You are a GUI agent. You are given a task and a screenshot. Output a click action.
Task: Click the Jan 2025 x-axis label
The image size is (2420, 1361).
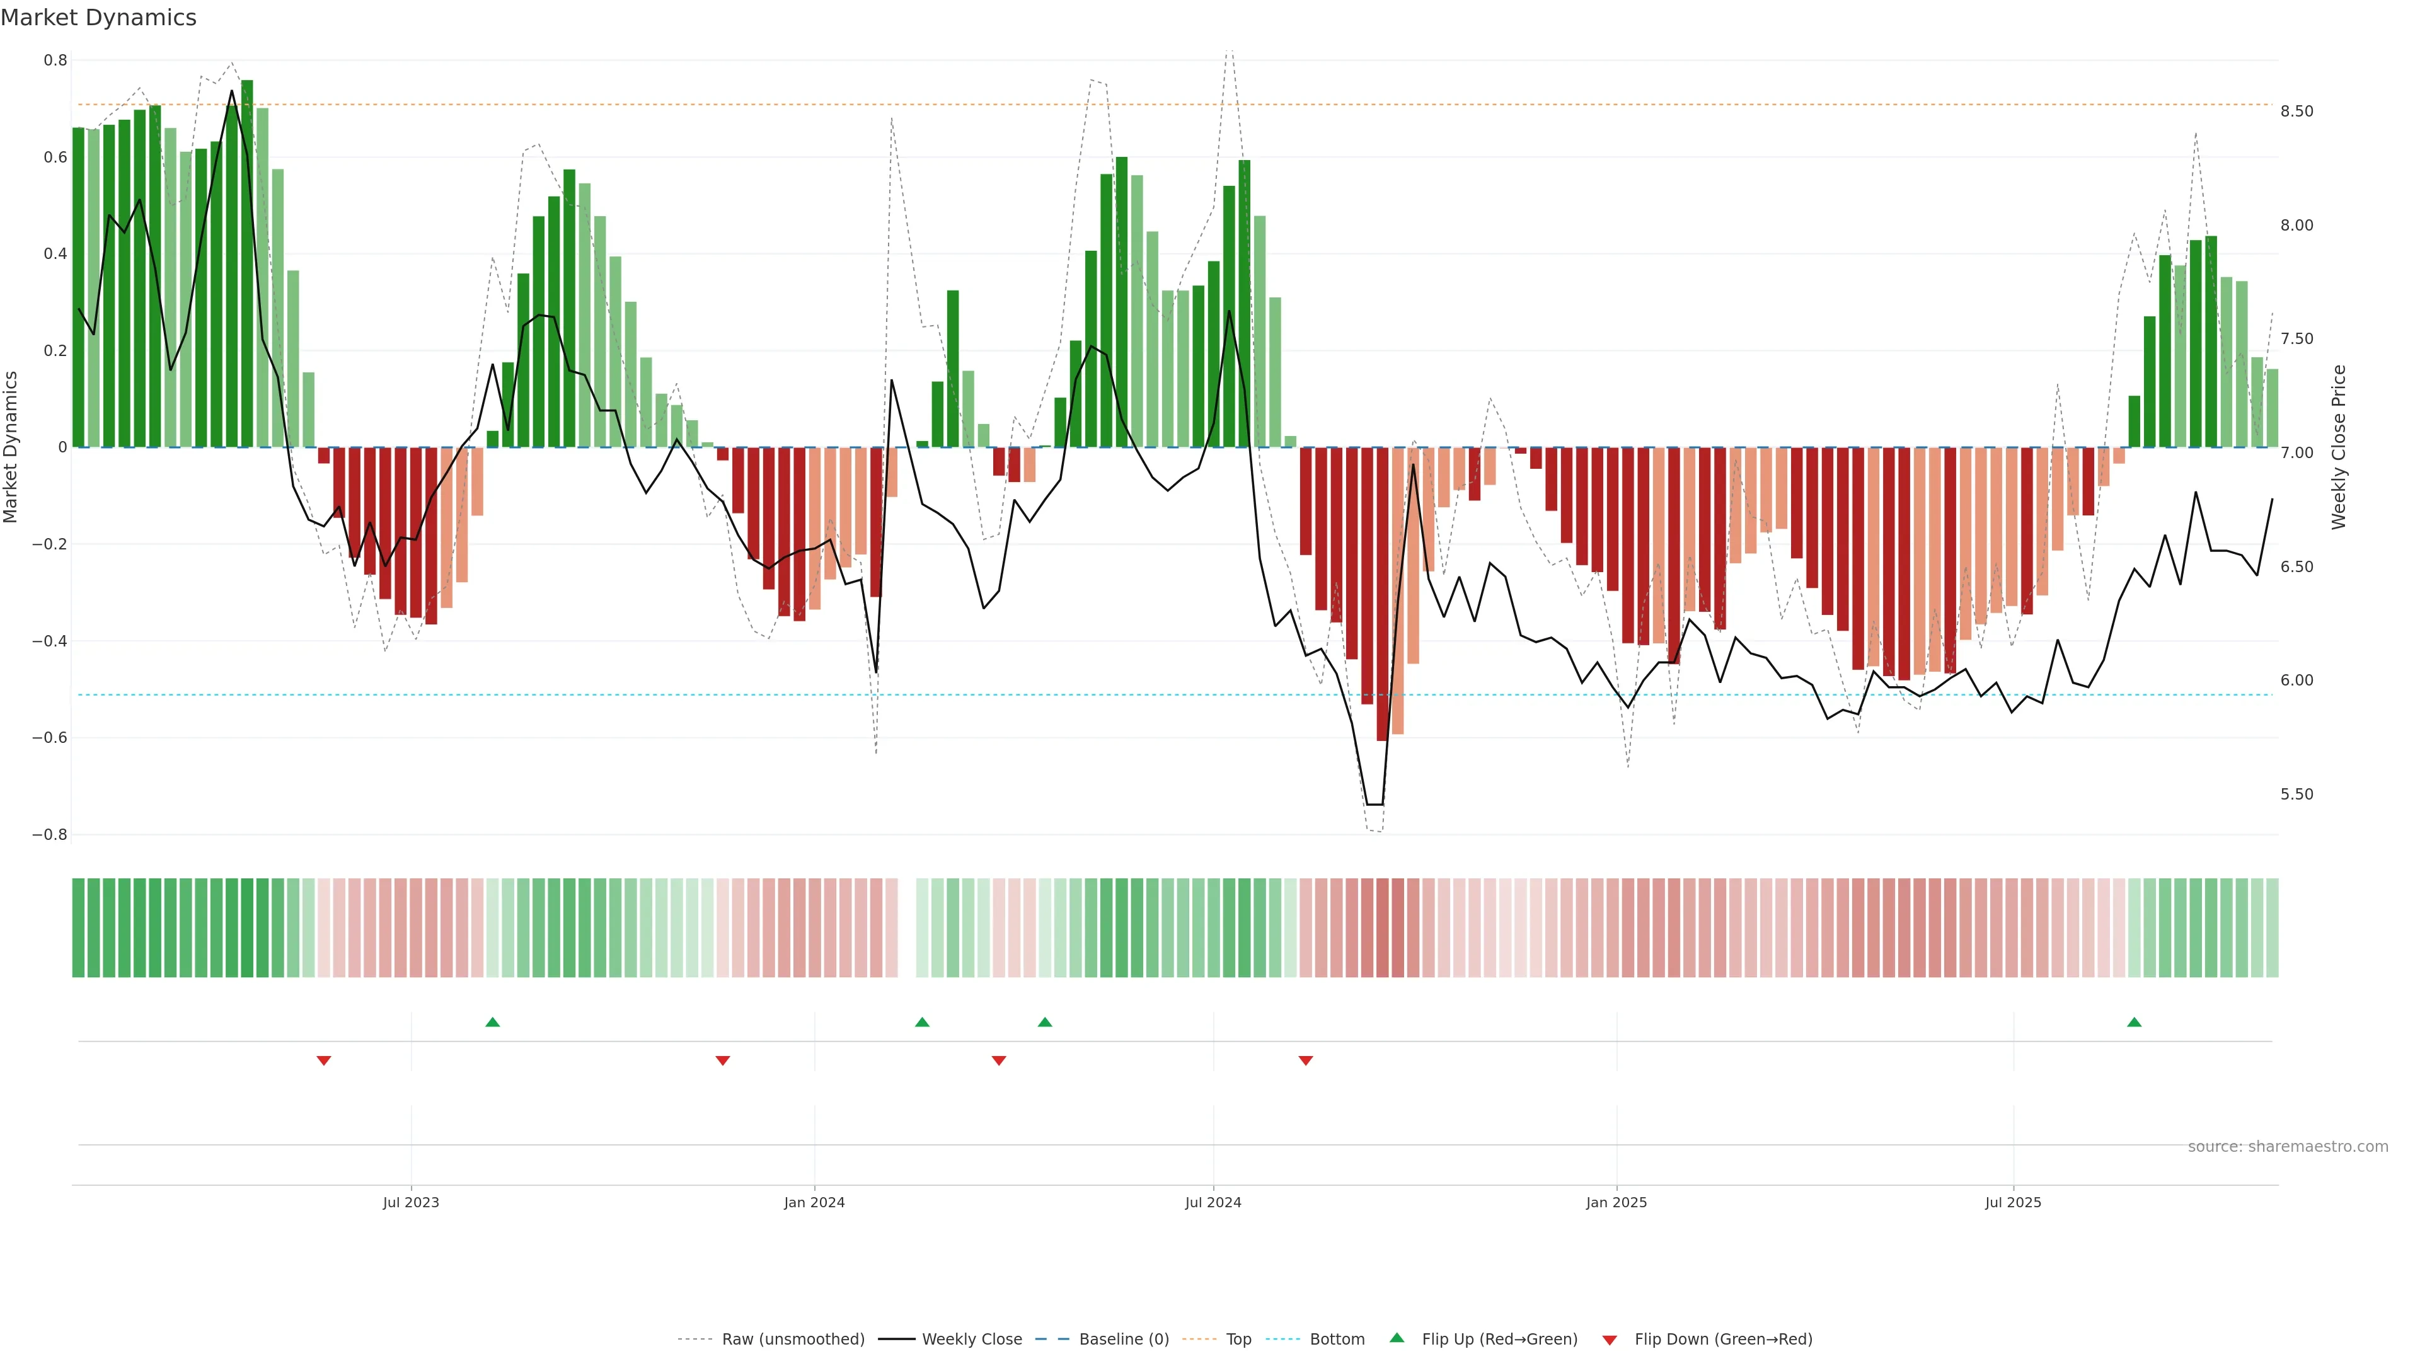1616,1202
